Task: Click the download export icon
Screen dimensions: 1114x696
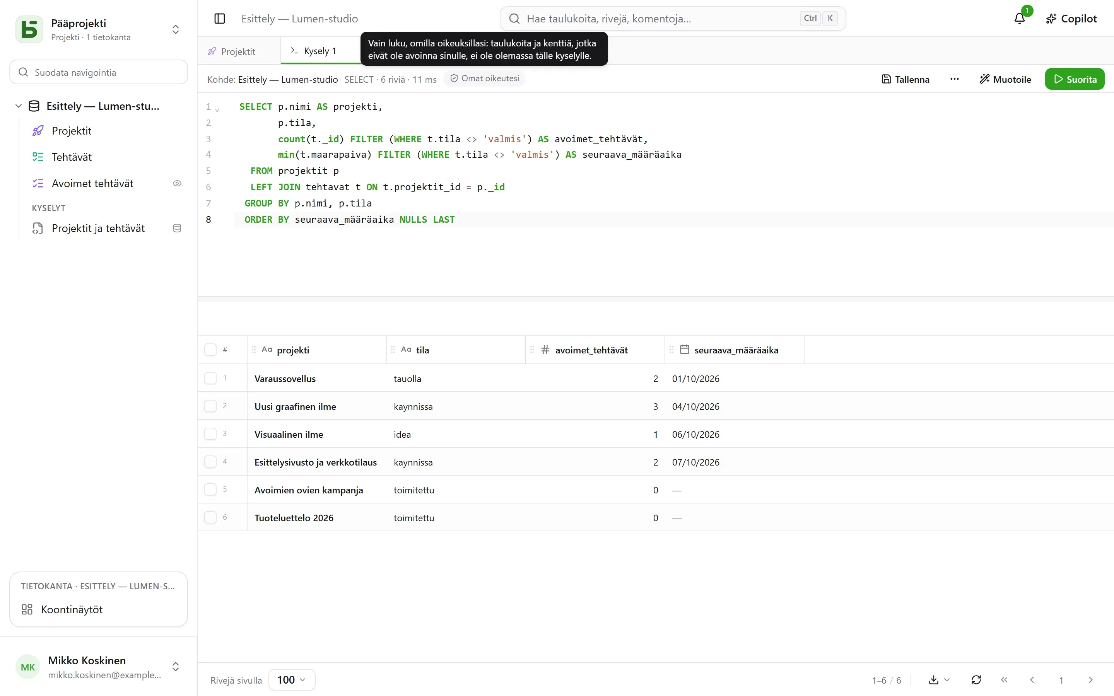Action: (933, 680)
